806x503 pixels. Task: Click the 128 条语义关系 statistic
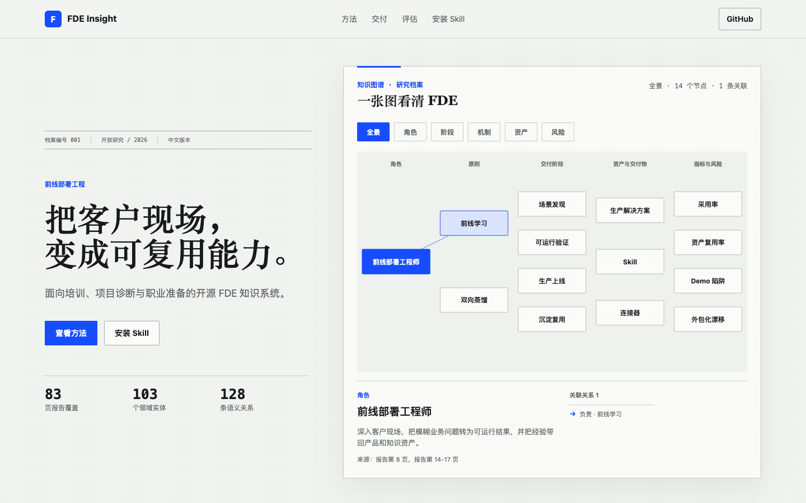pos(237,400)
